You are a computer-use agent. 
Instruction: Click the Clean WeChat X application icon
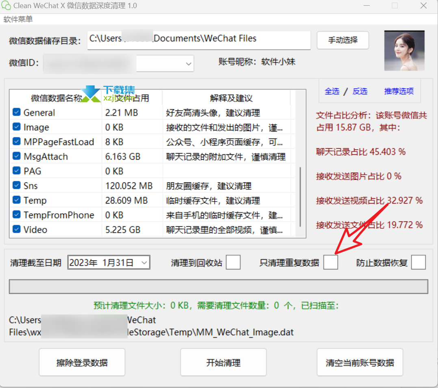[x=6, y=5]
